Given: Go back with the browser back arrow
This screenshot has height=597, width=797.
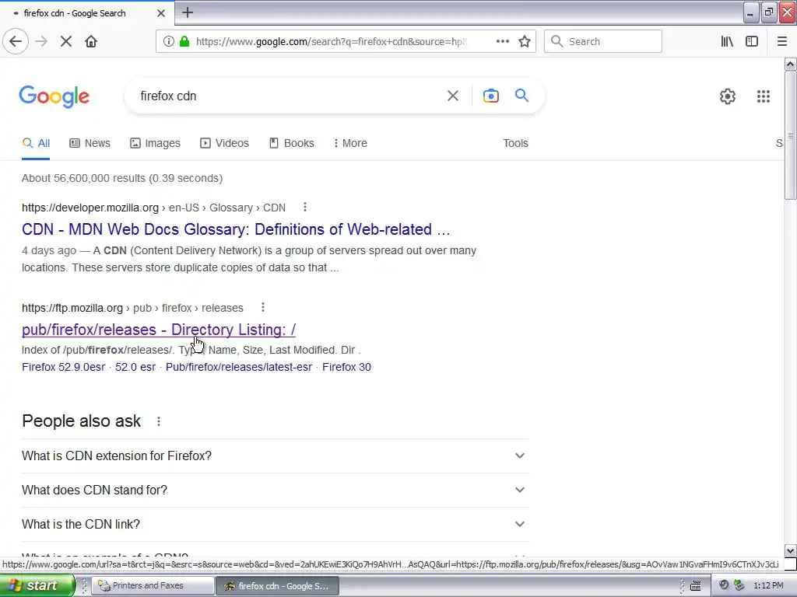Looking at the screenshot, I should 16,41.
